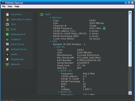Image resolution: width=135 pixels, height=101 pixels.
Task: Click the part number HYMP112S64CP6-S6
Action: 89,60
